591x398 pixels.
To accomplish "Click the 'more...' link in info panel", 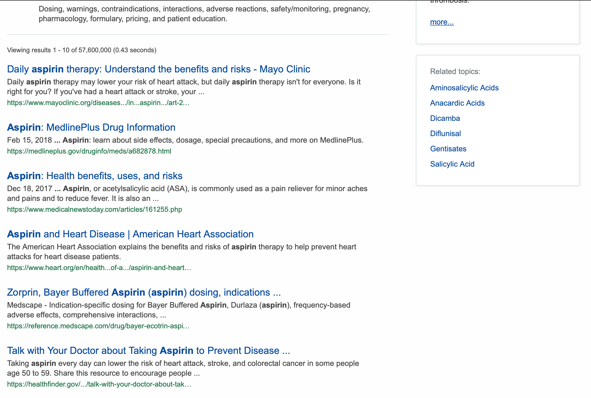I will pyautogui.click(x=442, y=22).
